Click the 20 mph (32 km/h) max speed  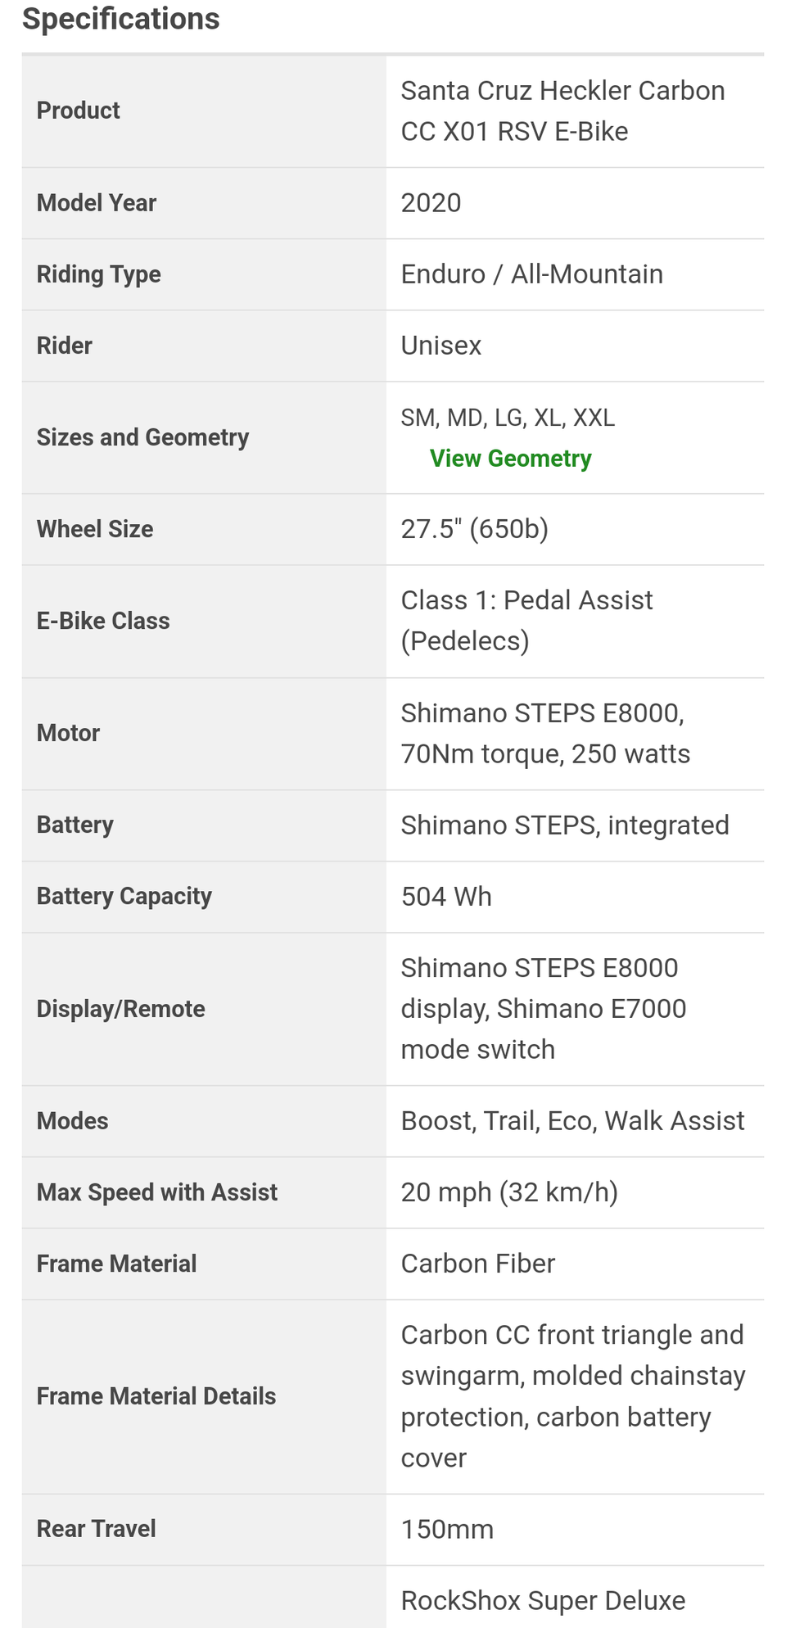point(509,1192)
